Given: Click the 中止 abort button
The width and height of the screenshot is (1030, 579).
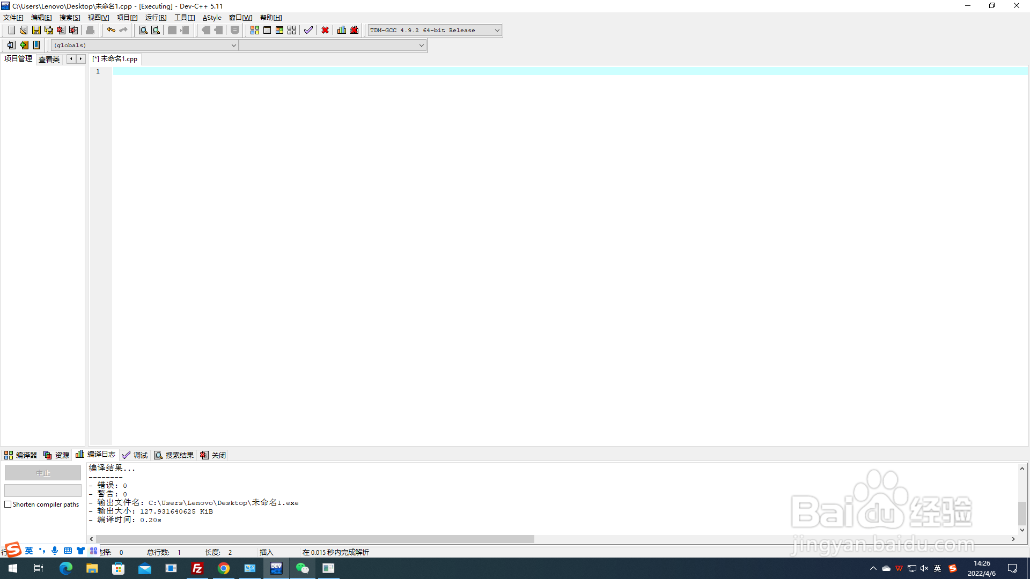Looking at the screenshot, I should [43, 473].
